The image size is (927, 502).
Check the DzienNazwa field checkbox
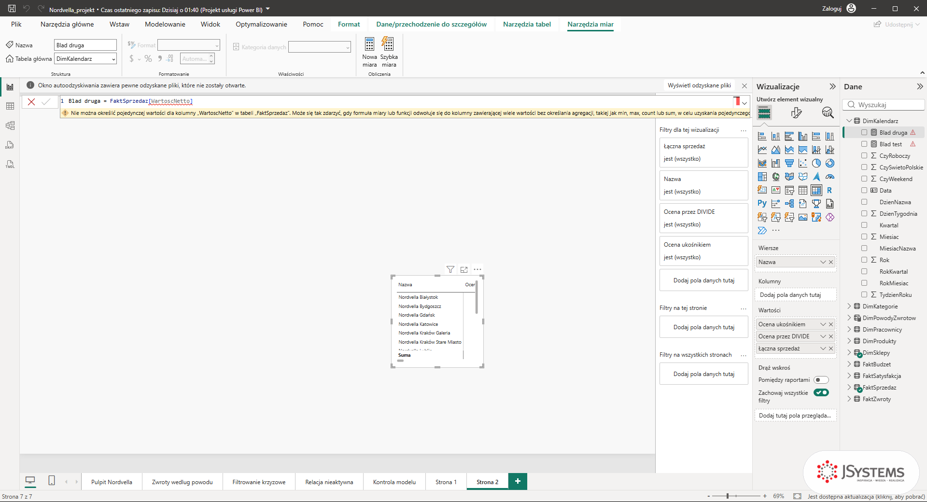pyautogui.click(x=864, y=202)
